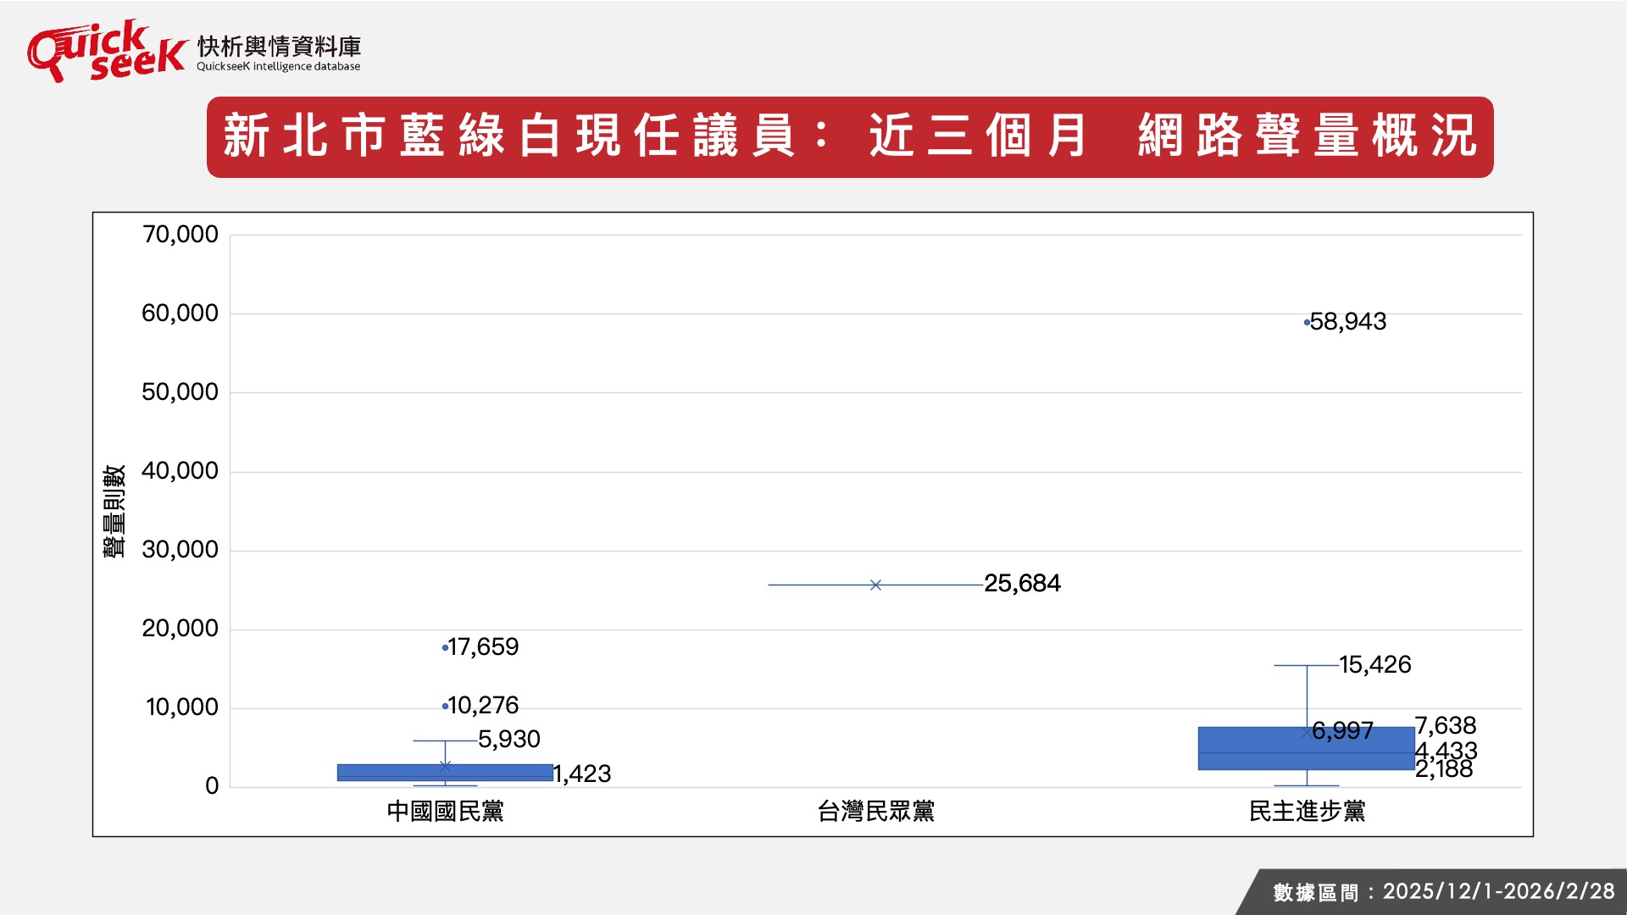
Task: Click the 快析輿情資料庫 header text
Action: click(x=279, y=47)
